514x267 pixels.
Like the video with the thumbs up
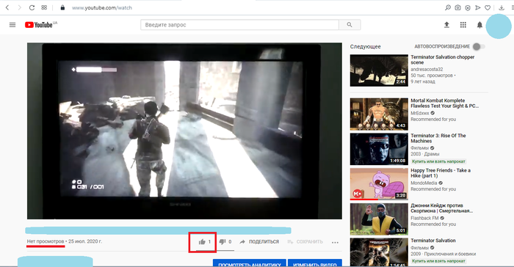[202, 242]
